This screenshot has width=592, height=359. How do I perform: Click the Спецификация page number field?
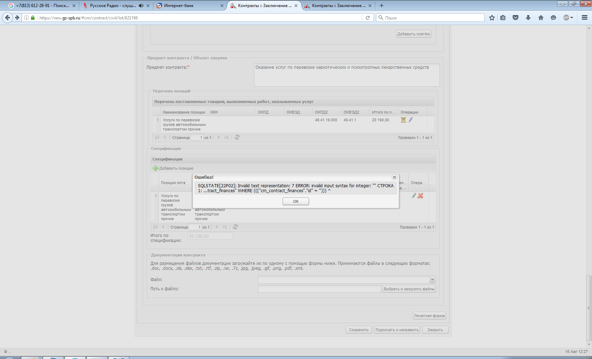[x=195, y=227]
